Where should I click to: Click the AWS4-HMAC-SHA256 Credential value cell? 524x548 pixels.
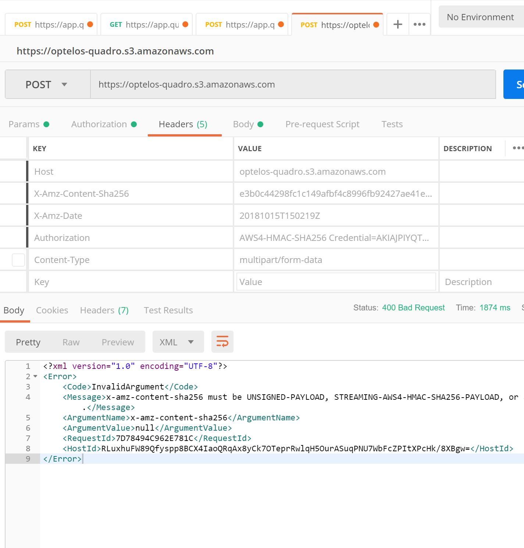tap(336, 238)
